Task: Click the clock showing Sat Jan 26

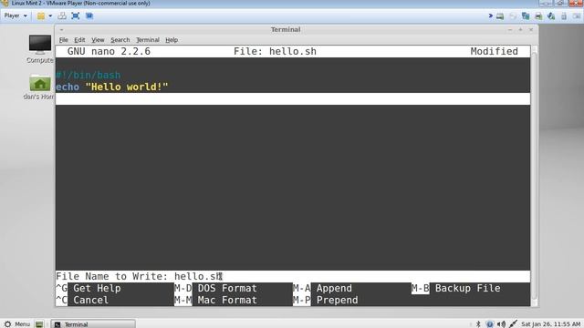Action: 551,324
